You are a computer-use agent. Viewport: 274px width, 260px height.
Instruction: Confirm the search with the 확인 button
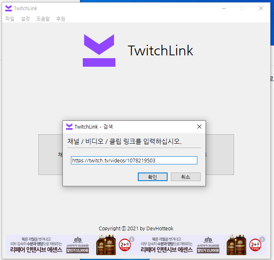pos(152,177)
